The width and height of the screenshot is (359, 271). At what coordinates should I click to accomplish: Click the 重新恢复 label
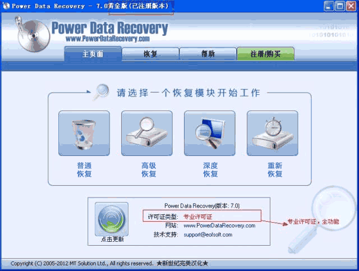[275, 170]
